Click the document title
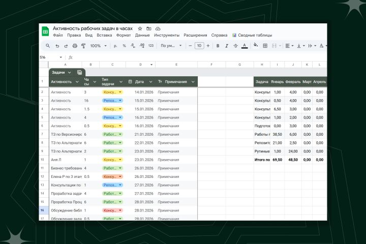 [x=93, y=28]
